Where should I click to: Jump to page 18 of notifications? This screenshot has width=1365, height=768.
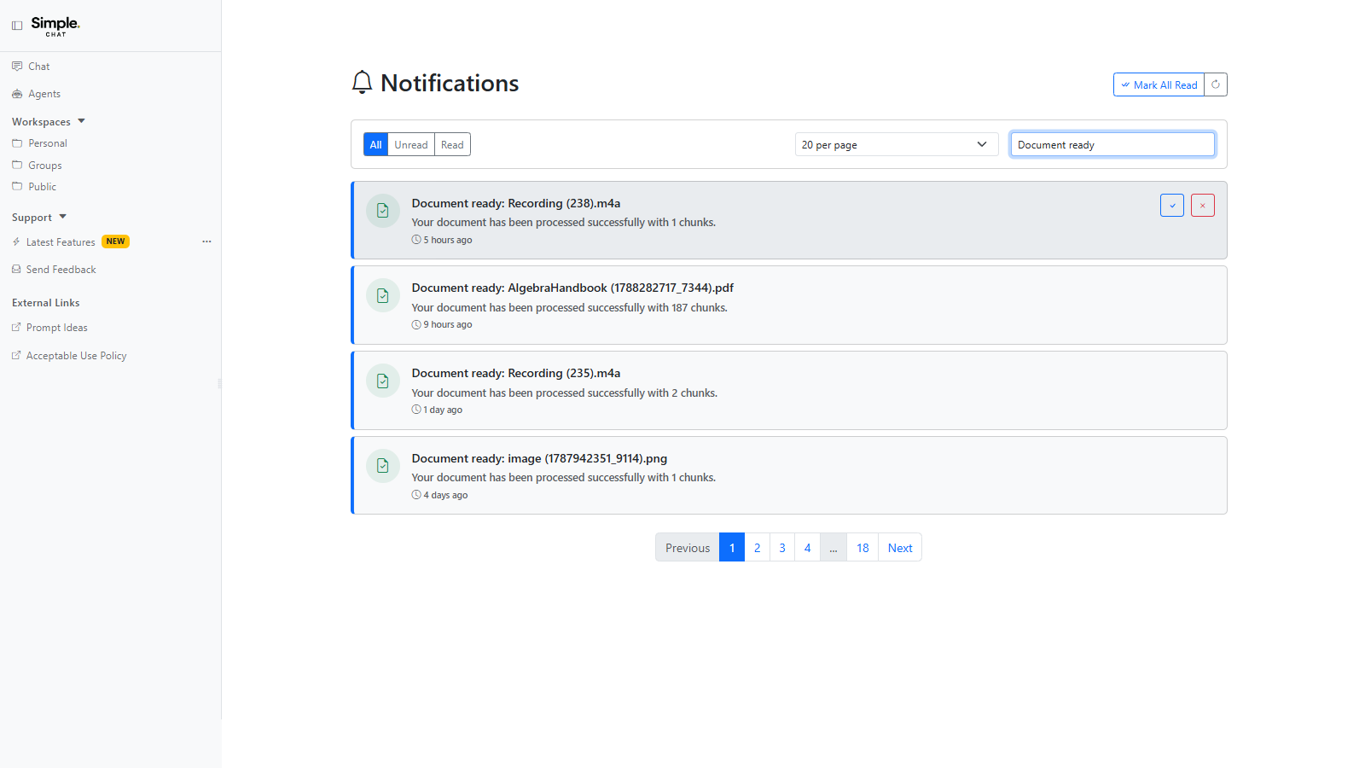[x=863, y=548]
